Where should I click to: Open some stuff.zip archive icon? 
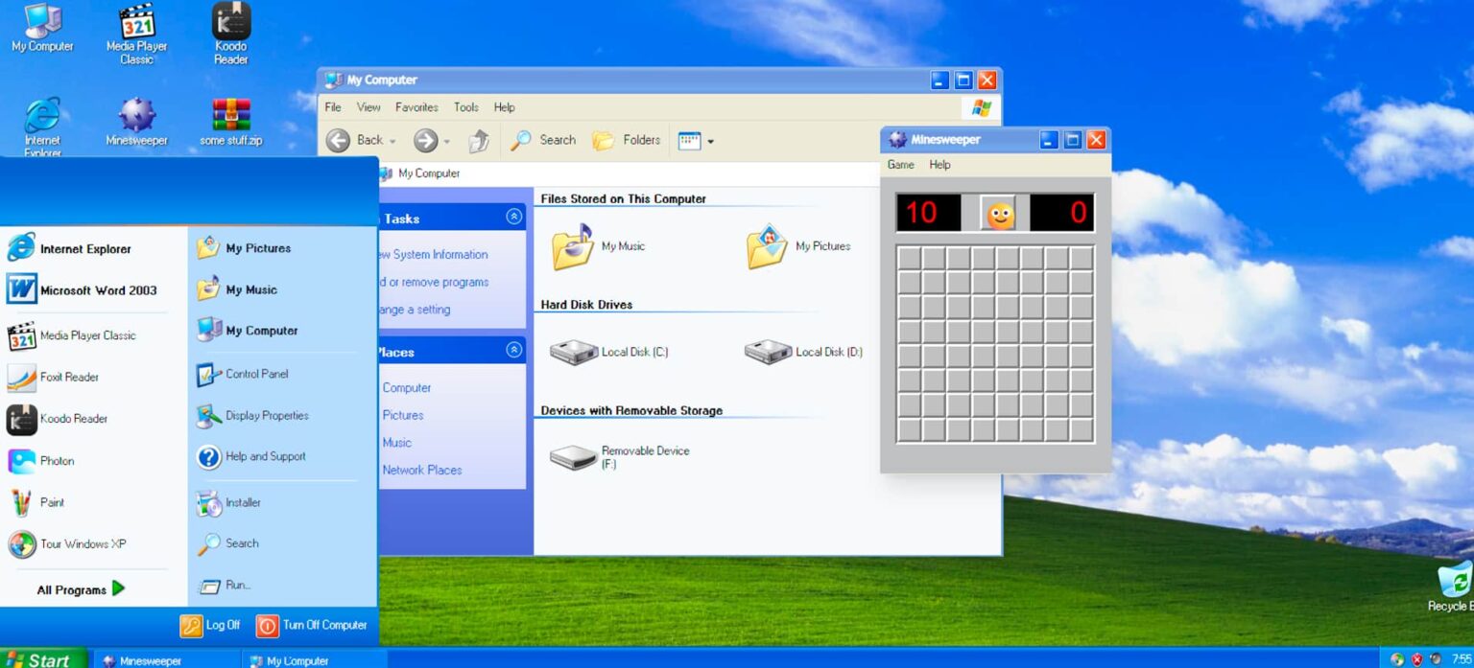tap(230, 122)
